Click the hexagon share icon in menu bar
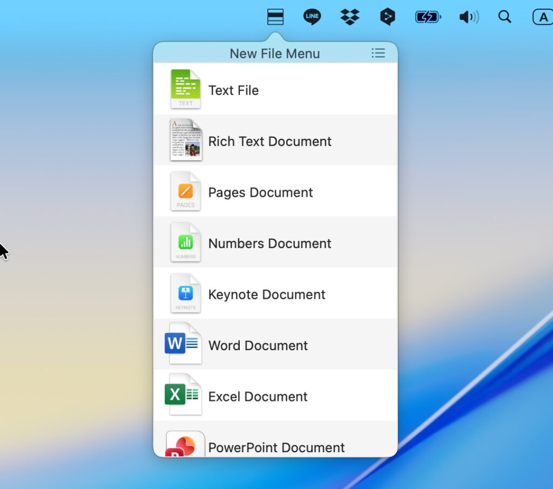Viewport: 553px width, 489px height. coord(387,17)
